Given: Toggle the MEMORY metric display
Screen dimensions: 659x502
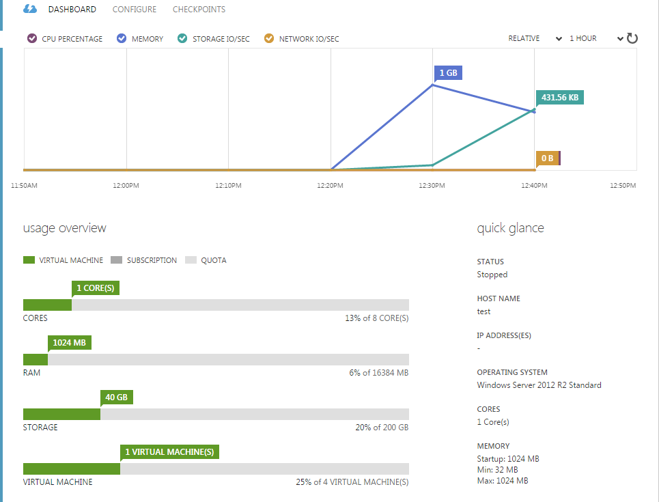Looking at the screenshot, I should coord(122,38).
